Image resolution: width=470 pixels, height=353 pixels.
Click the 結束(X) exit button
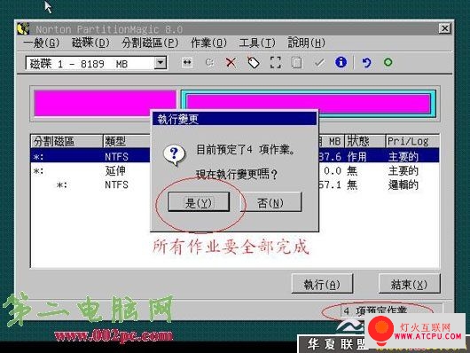point(409,284)
